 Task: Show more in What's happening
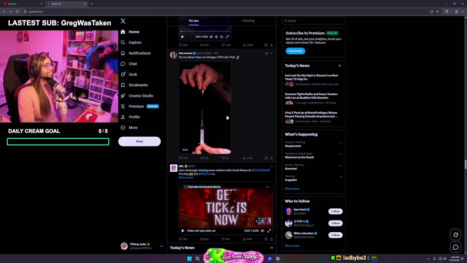[x=292, y=189]
